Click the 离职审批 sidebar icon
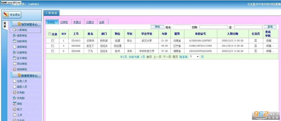This screenshot has height=121, width=281. pos(15,36)
